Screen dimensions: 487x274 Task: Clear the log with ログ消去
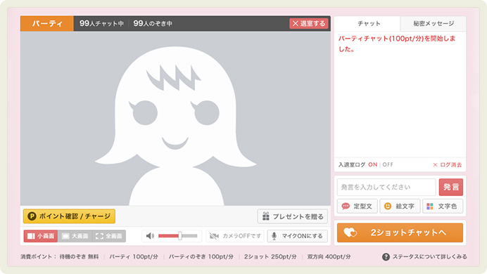click(448, 164)
